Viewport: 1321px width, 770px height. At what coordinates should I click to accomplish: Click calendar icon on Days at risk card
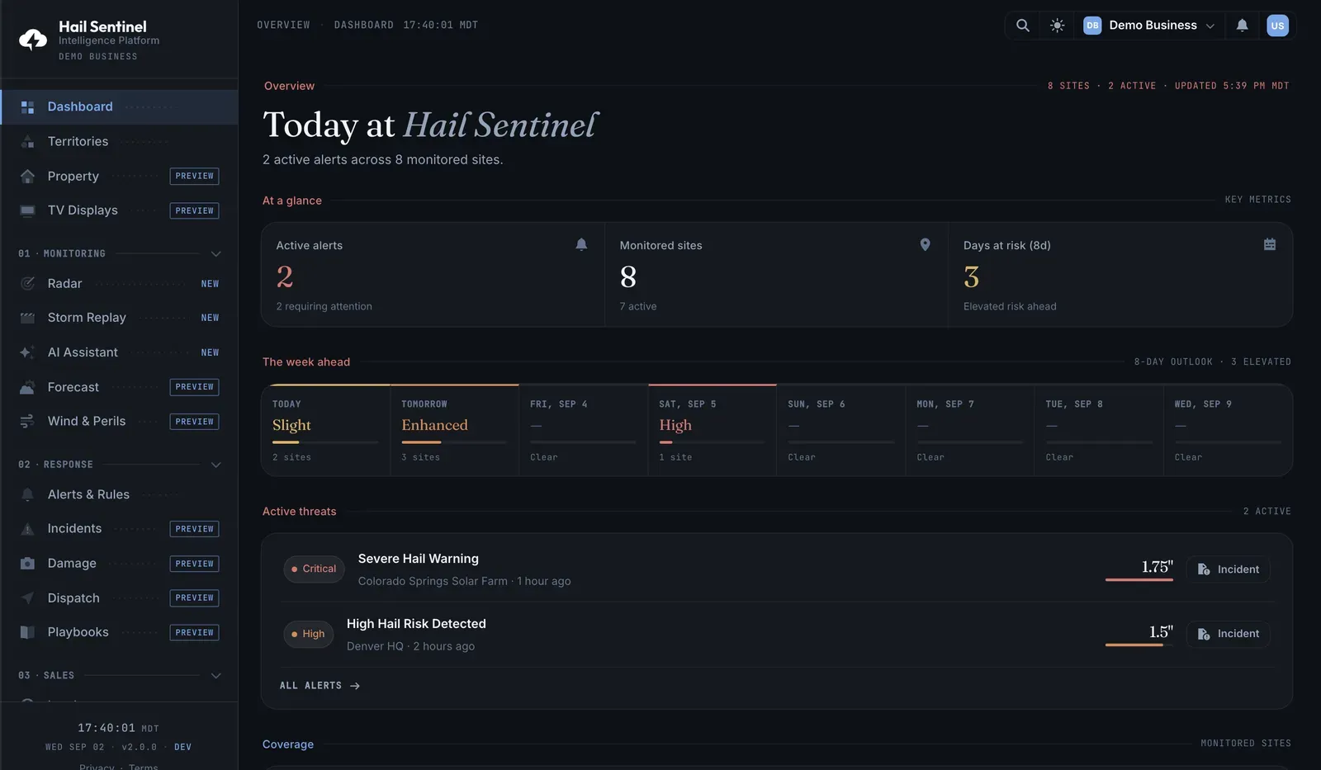click(x=1270, y=244)
